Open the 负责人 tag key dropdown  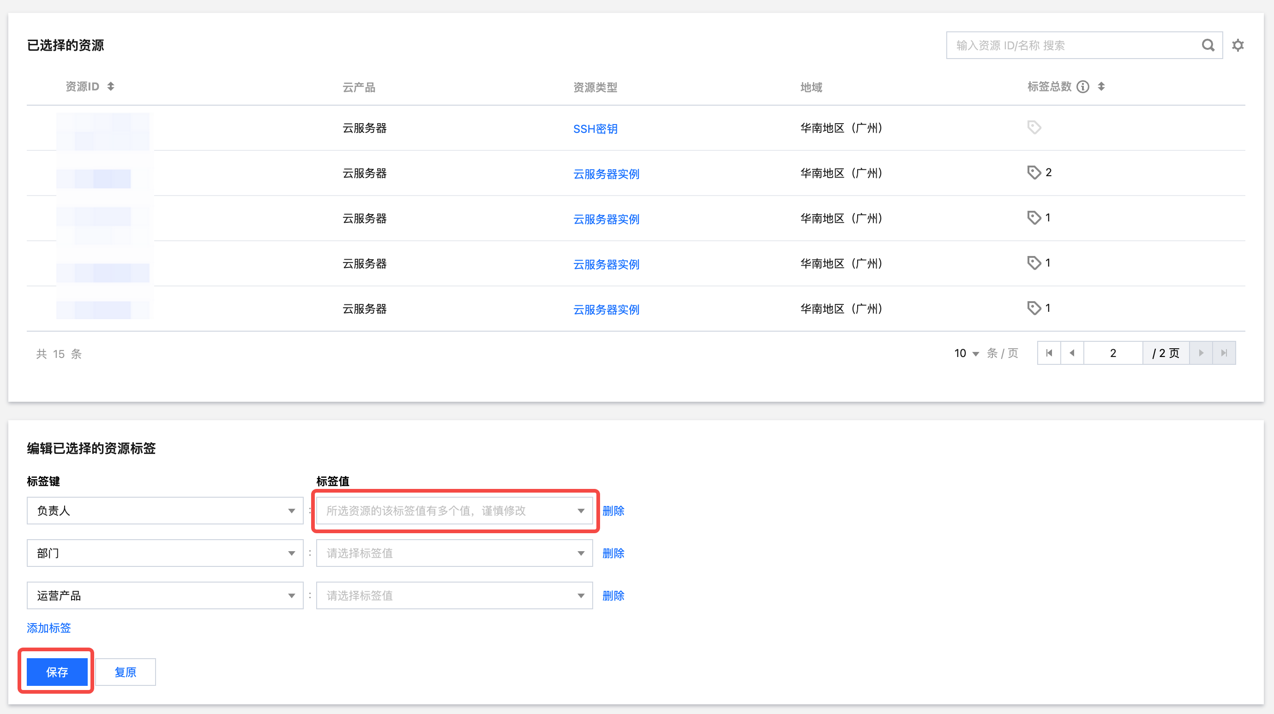coord(165,511)
